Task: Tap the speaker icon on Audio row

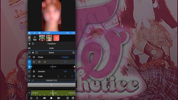Action: pos(29,48)
